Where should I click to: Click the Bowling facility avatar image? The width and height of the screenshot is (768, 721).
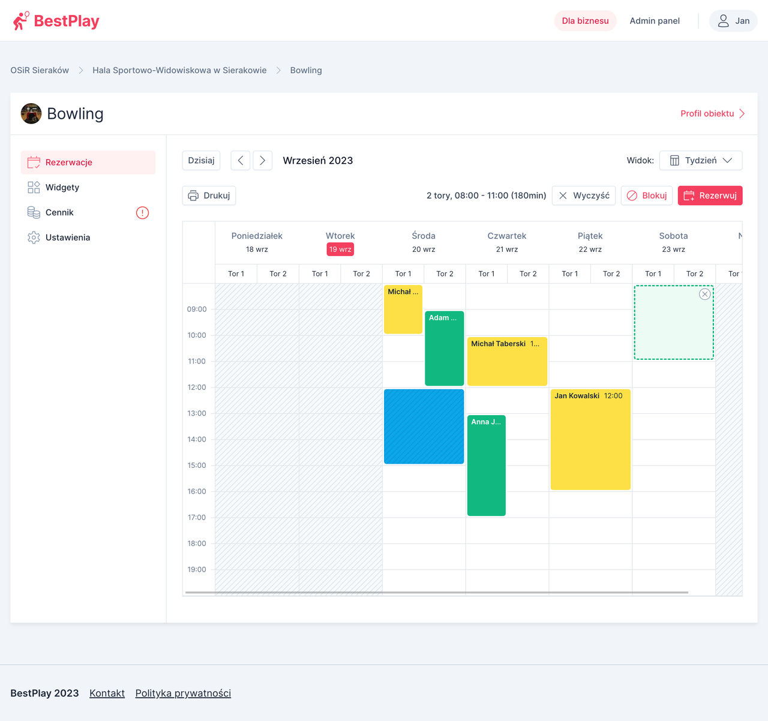[x=31, y=114]
